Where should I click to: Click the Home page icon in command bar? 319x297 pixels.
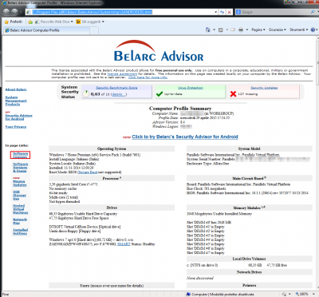click(208, 30)
